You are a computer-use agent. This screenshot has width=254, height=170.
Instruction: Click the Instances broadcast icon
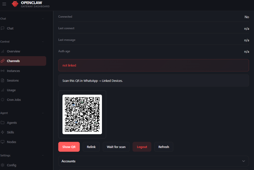pyautogui.click(x=2, y=71)
